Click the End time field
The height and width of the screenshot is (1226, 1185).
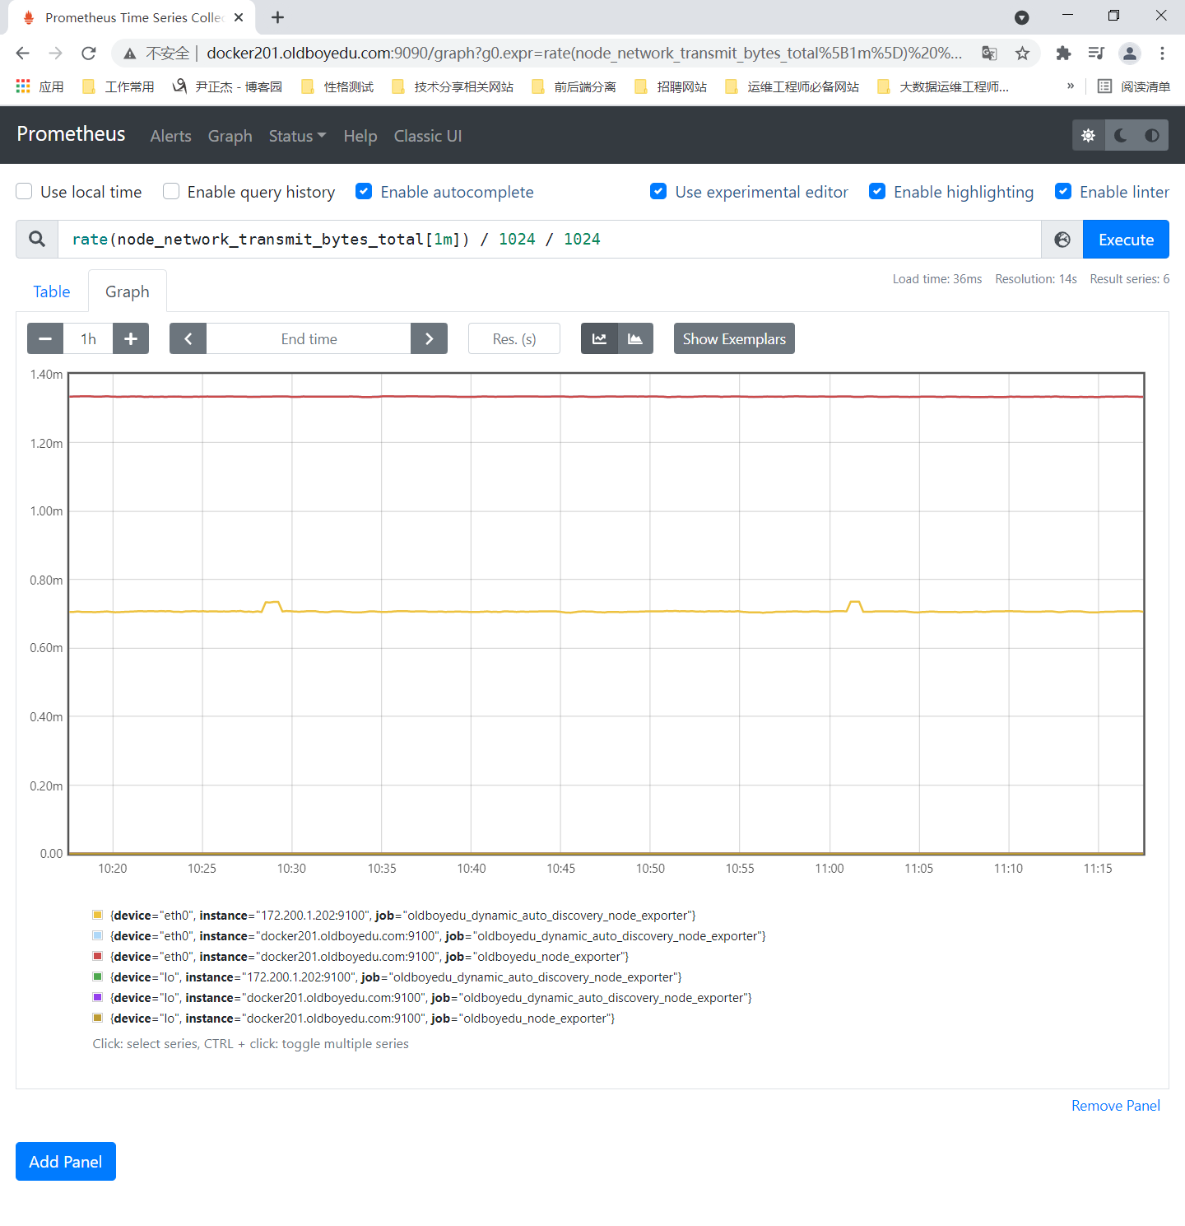click(309, 338)
